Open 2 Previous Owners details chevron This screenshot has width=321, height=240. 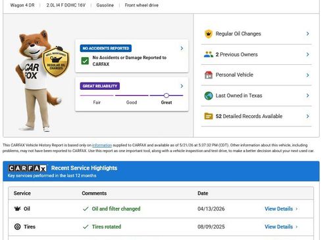[x=308, y=54]
